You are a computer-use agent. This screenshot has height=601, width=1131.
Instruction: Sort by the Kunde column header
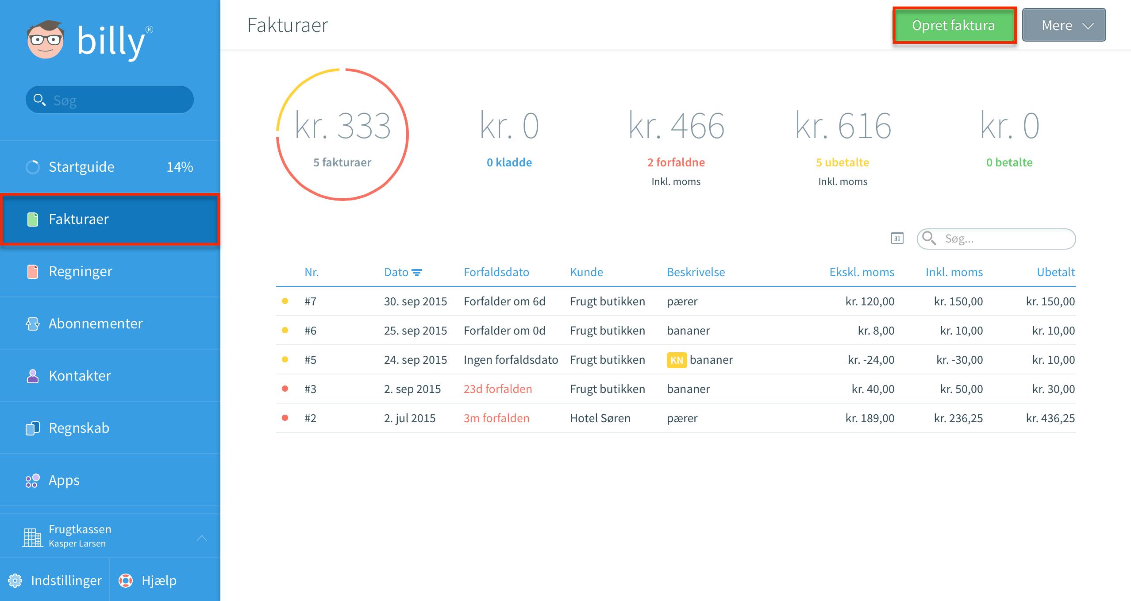click(x=586, y=272)
